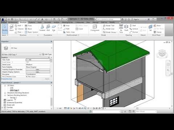Open the {3D} view in Project Browser
Image resolution: width=174 pixels, height=130 pixels.
coord(12,88)
